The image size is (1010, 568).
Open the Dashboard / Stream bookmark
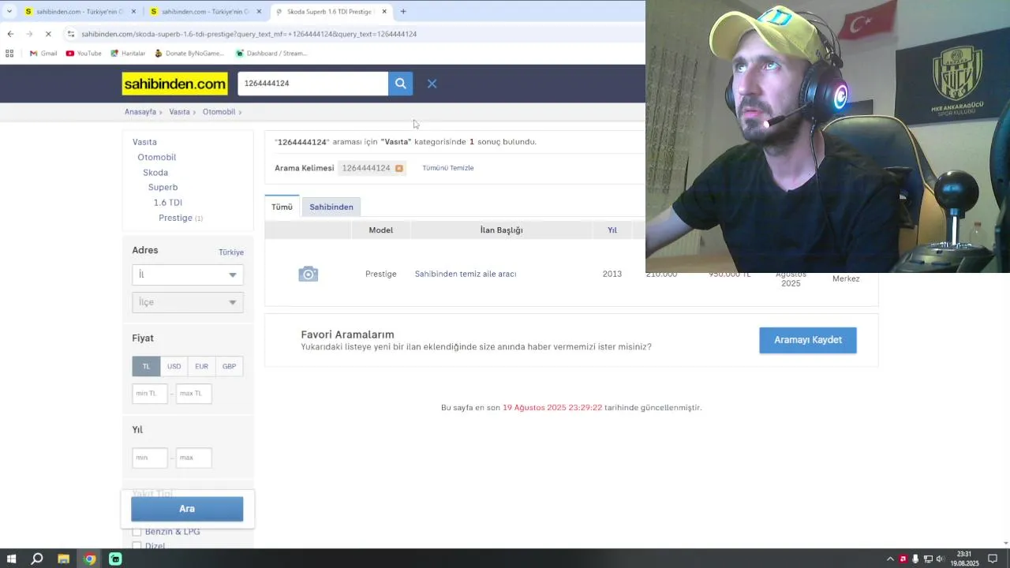tap(271, 54)
